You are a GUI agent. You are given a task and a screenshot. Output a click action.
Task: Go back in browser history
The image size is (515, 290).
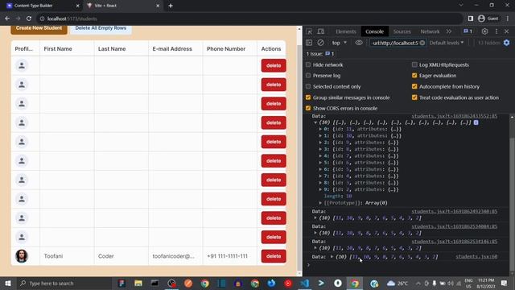point(7,19)
